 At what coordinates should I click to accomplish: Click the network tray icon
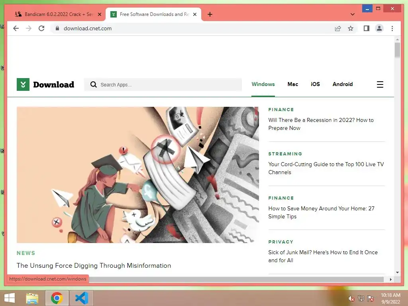coord(361,298)
